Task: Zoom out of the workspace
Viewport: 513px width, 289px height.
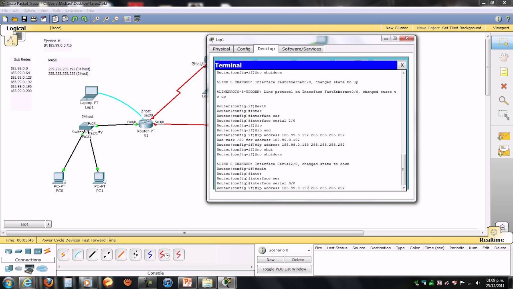Action: (115, 19)
